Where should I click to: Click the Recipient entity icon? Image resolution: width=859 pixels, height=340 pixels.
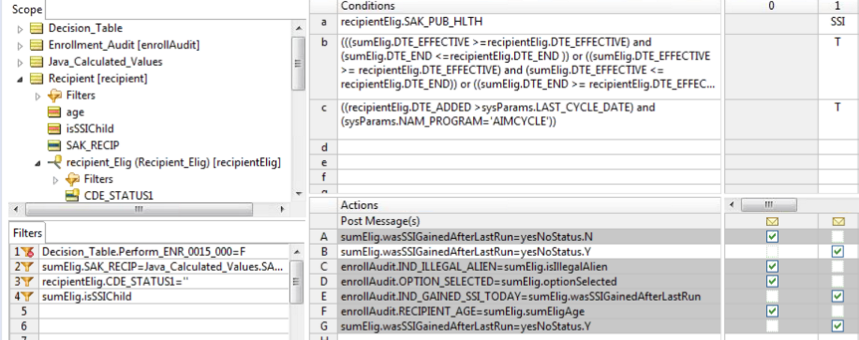tap(36, 79)
